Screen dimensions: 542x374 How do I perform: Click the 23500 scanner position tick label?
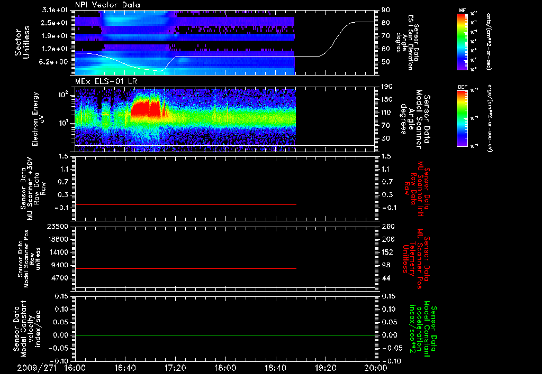(57, 226)
